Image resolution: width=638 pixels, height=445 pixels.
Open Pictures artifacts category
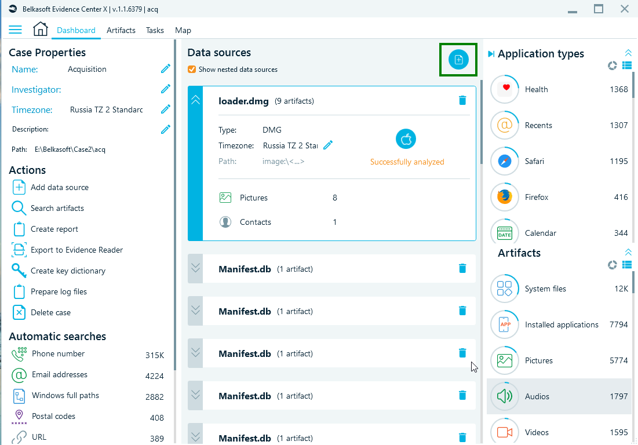pyautogui.click(x=559, y=360)
